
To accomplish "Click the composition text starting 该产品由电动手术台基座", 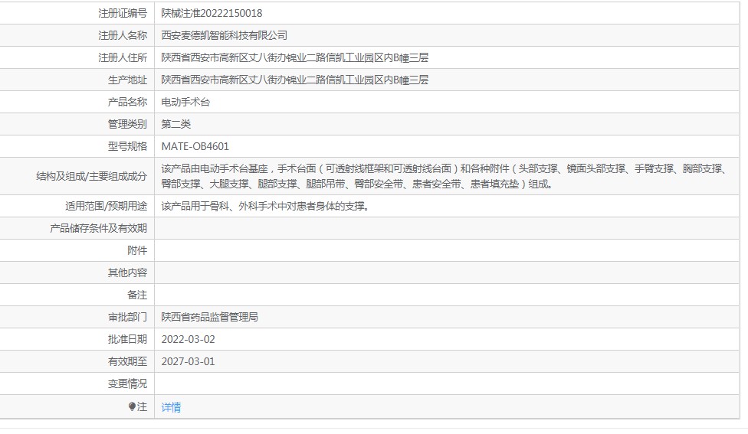I will 445,176.
